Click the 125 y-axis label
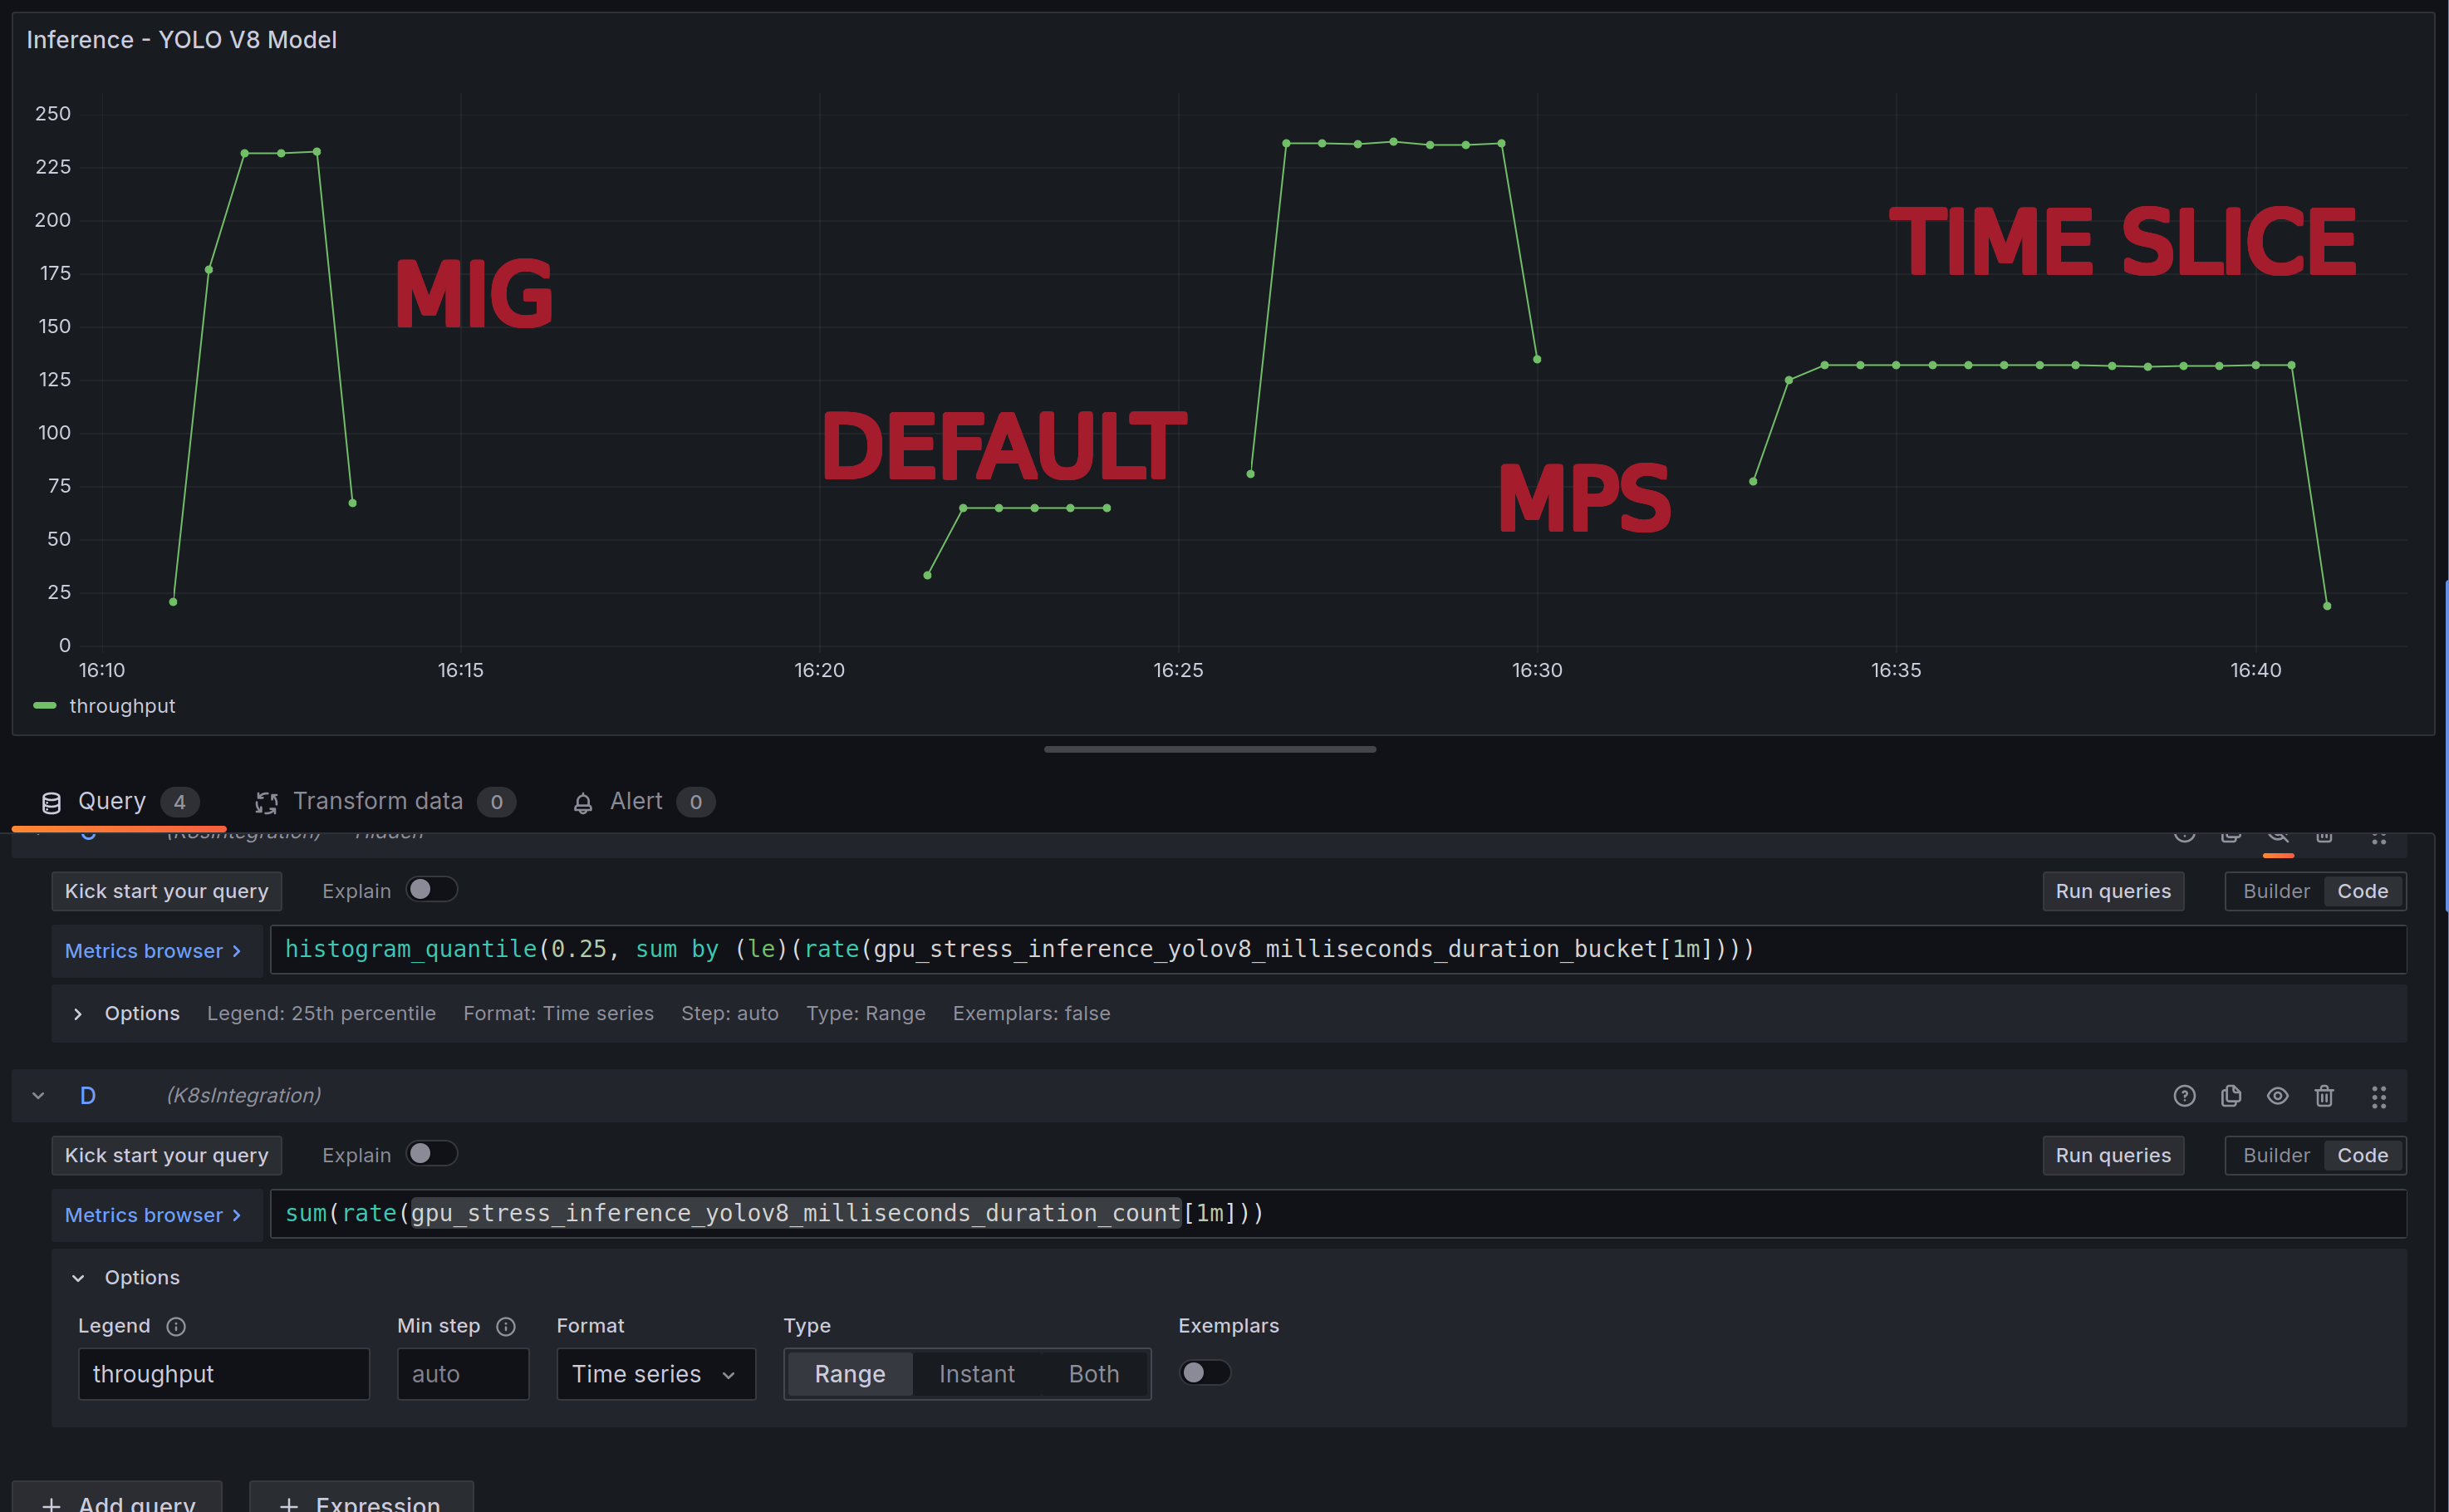This screenshot has width=2449, height=1512. click(53, 380)
